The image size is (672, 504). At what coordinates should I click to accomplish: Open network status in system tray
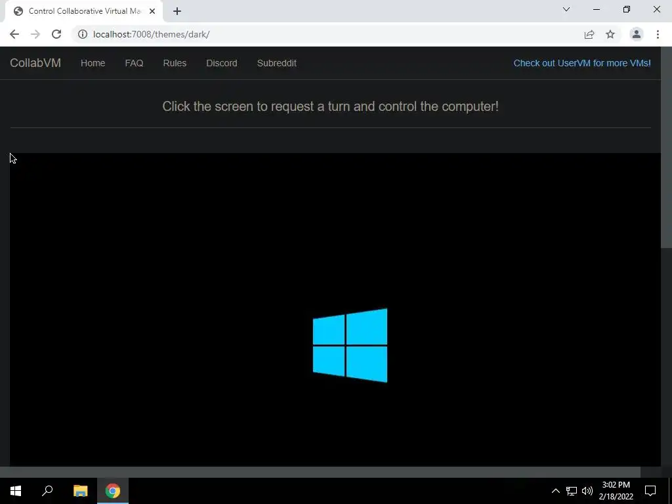point(572,491)
